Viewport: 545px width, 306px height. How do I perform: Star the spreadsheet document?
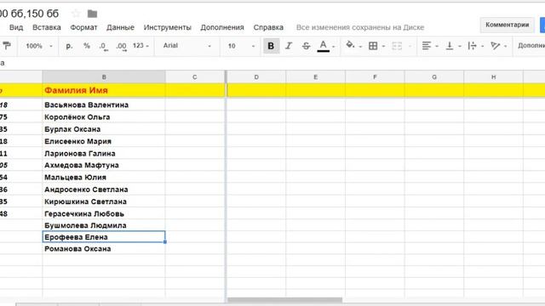click(76, 14)
